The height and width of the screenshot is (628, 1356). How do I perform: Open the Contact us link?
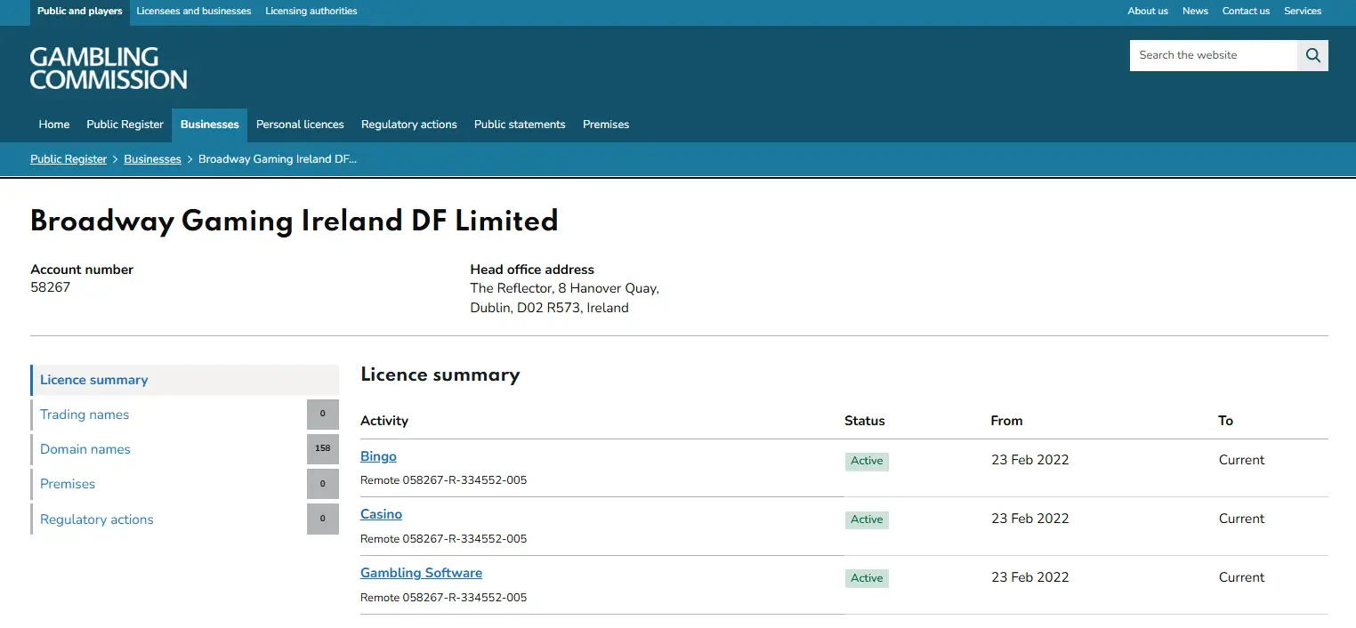pyautogui.click(x=1246, y=12)
